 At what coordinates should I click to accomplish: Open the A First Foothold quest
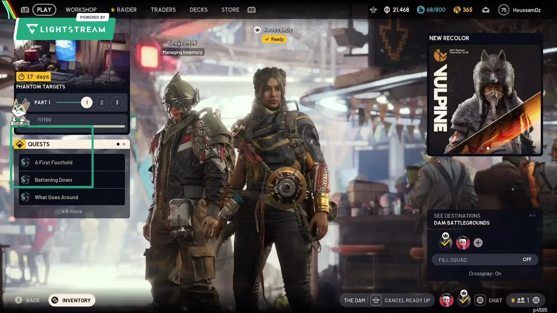(x=72, y=162)
